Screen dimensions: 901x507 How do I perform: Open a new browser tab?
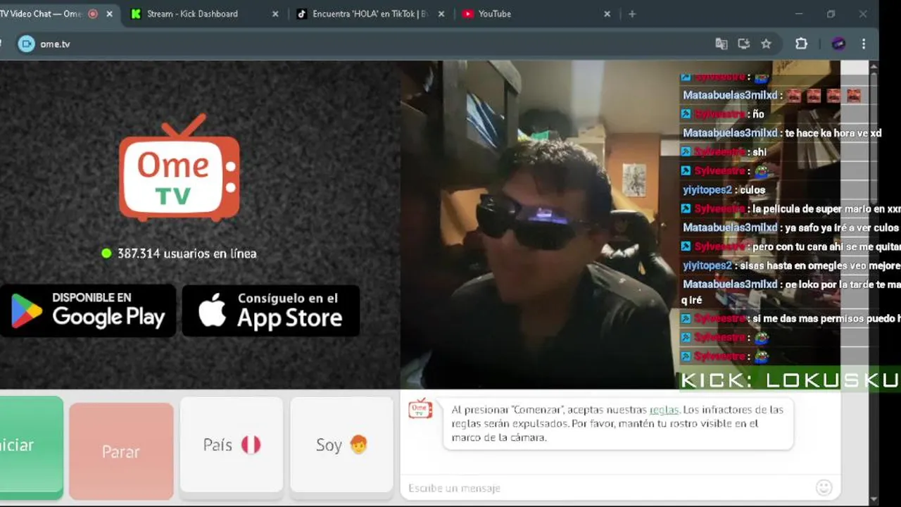coord(632,13)
